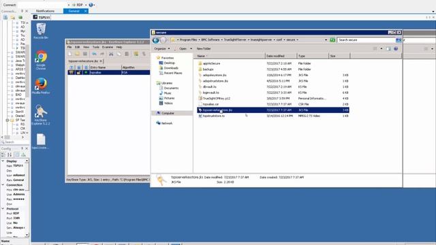Click the first icon in Connections panel toolbar
The height and width of the screenshot is (245, 436).
click(x=5, y=17)
